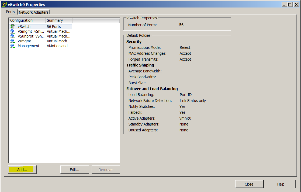
Task: Switch to the Network Adapters tab
Action: point(34,12)
